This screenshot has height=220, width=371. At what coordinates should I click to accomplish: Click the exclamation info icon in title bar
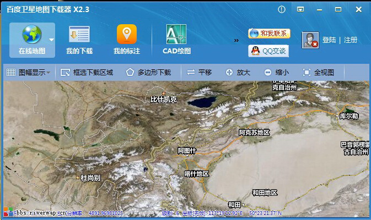coord(282,9)
